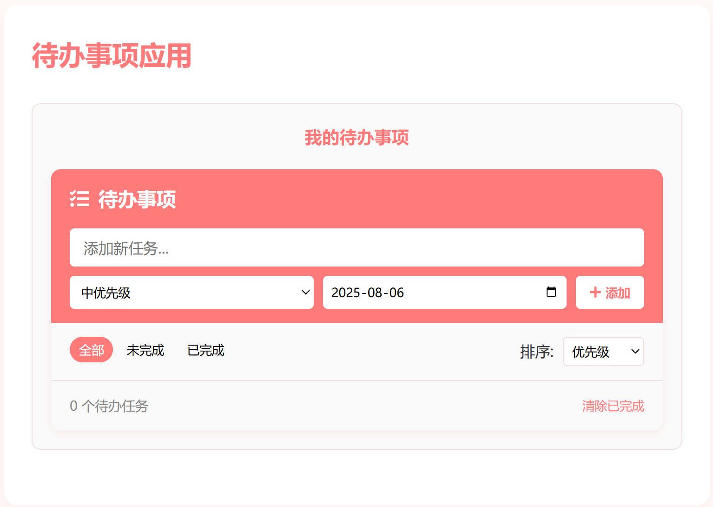Screen dimensions: 713x507
Task: Click the checklist icon beside 待办事项
Action: (x=79, y=199)
